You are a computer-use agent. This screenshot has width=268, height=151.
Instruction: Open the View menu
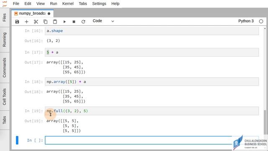(x=41, y=4)
